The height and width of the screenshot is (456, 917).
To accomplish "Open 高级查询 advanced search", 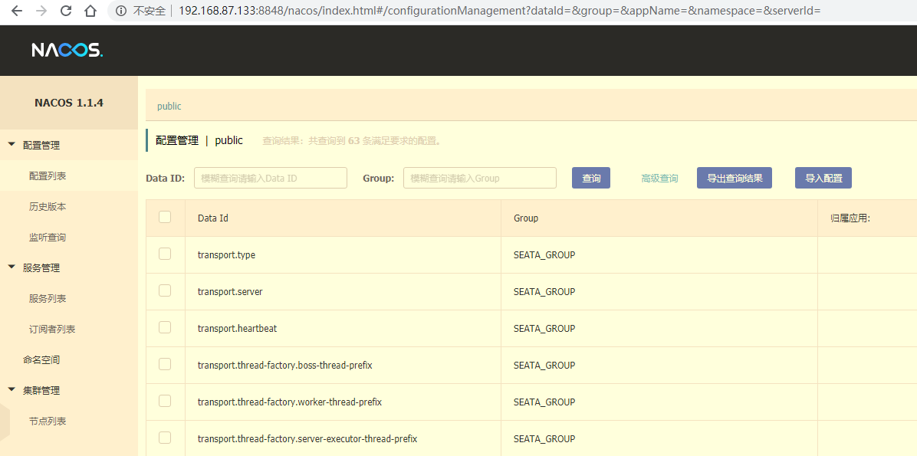I will click(659, 177).
